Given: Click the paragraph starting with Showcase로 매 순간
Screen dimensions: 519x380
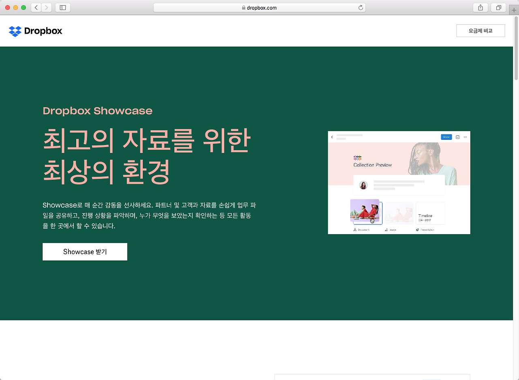Looking at the screenshot, I should [x=149, y=216].
